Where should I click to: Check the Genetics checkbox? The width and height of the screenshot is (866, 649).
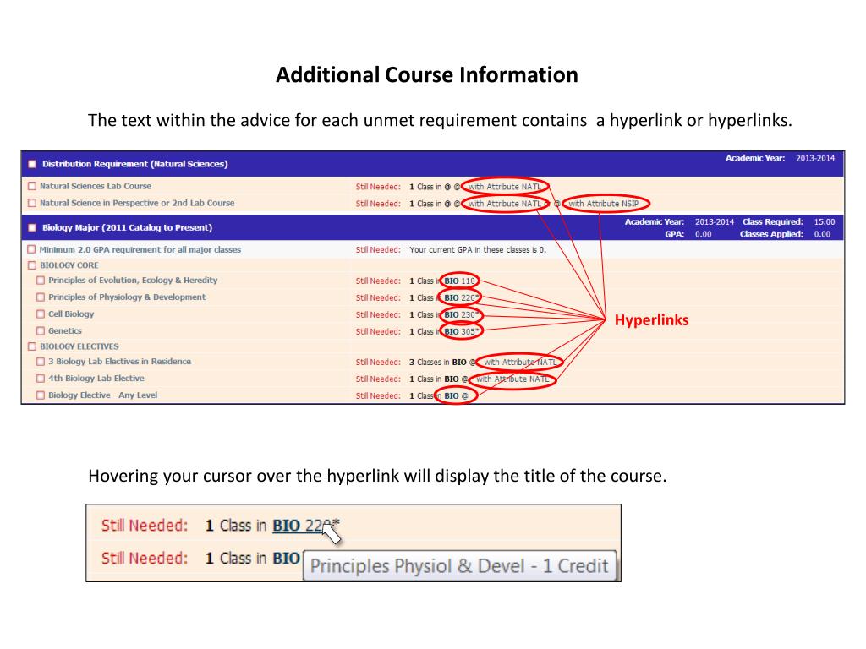coord(41,331)
